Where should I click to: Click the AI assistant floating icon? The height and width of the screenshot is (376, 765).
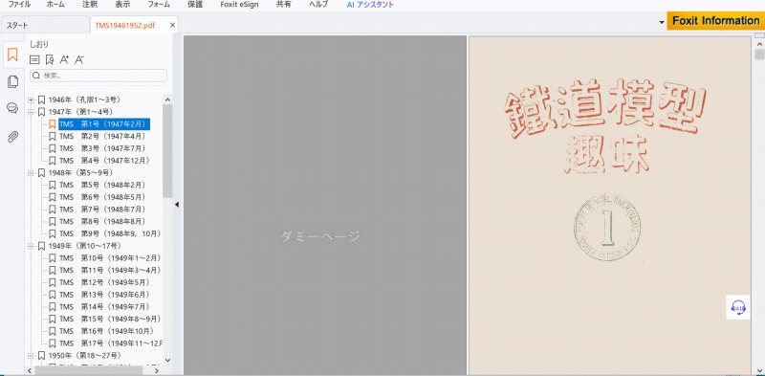tap(737, 307)
